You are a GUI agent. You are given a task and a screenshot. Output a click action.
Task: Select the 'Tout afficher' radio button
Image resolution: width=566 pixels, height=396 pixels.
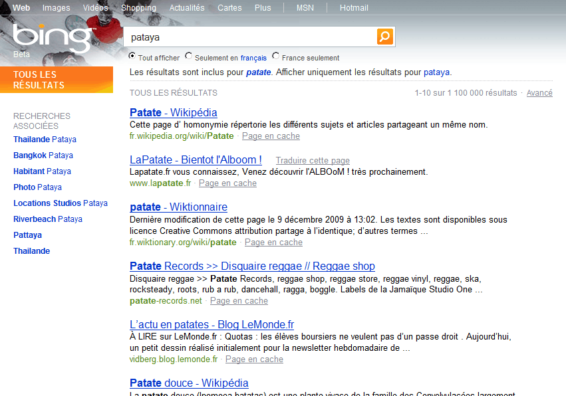132,56
